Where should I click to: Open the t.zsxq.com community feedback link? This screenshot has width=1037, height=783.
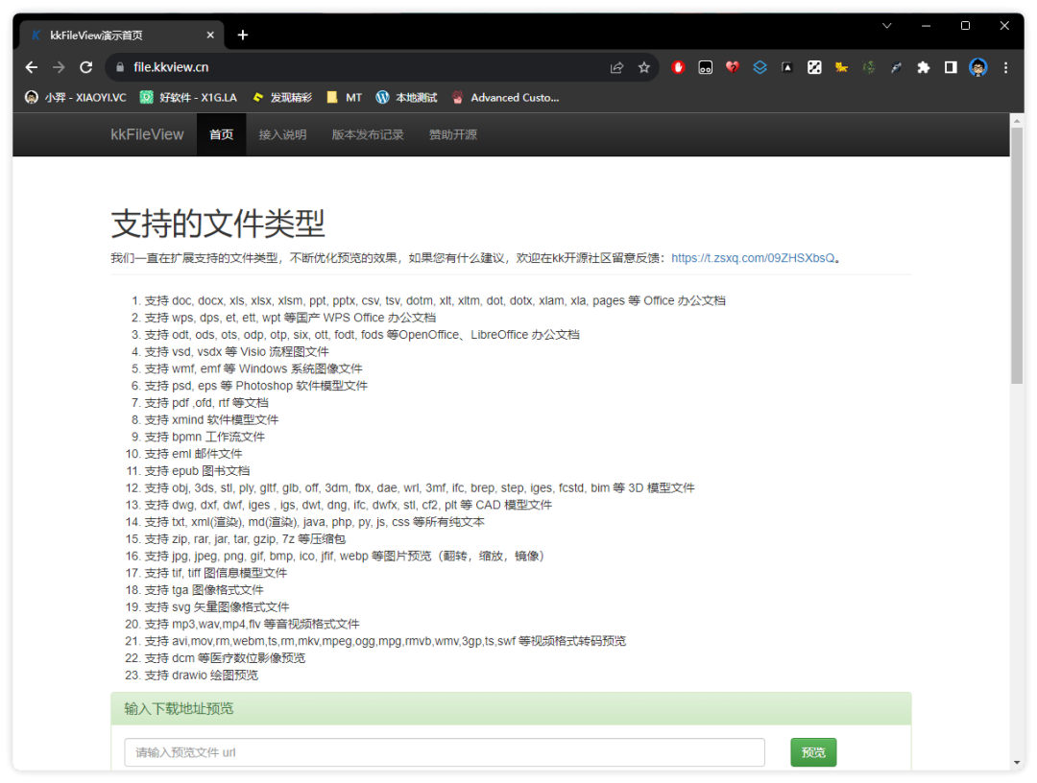(x=753, y=258)
